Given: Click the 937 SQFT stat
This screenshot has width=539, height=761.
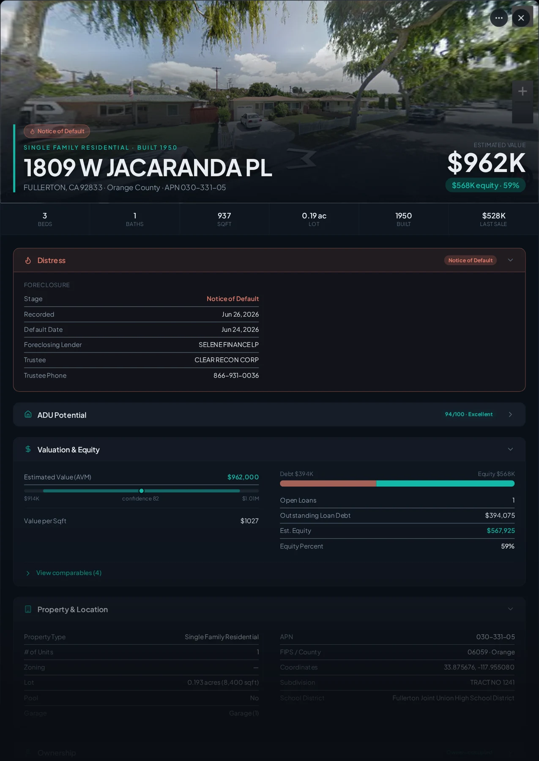Looking at the screenshot, I should point(224,219).
